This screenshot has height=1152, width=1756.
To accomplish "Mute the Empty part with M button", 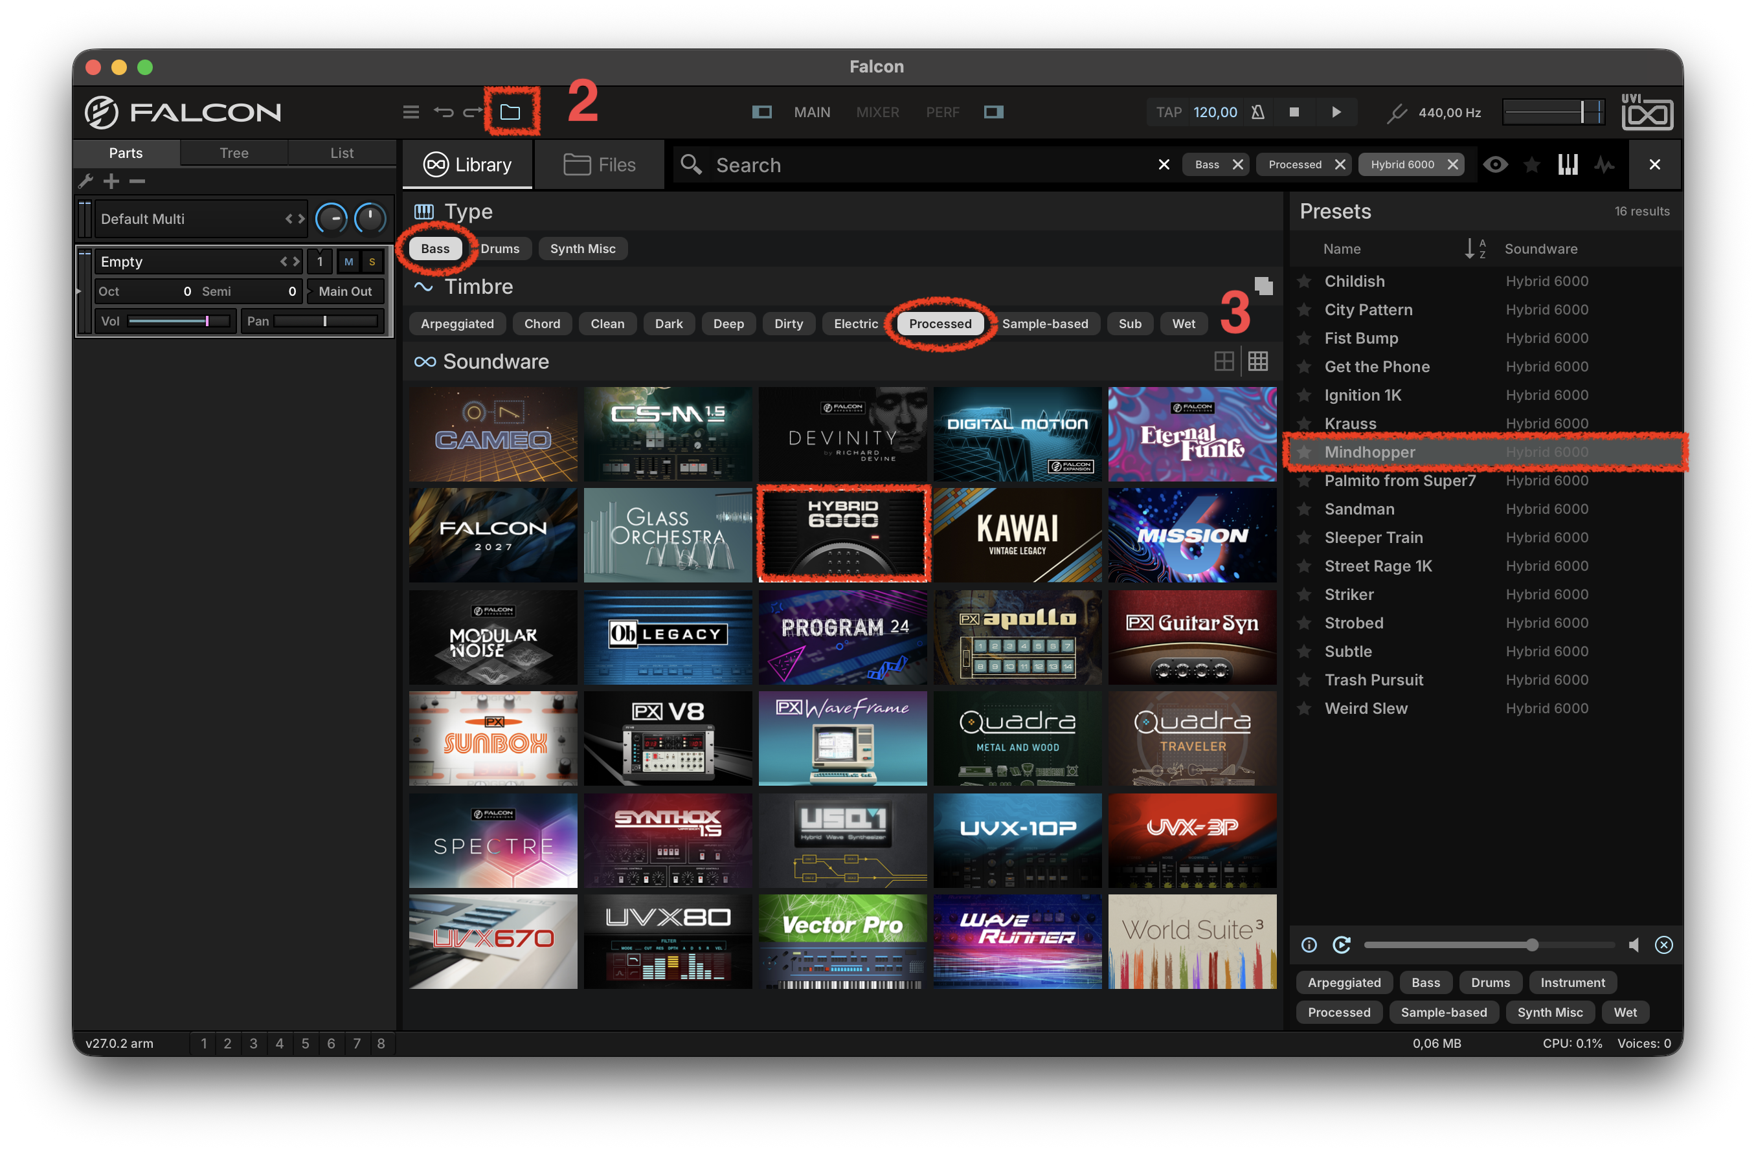I will point(348,262).
